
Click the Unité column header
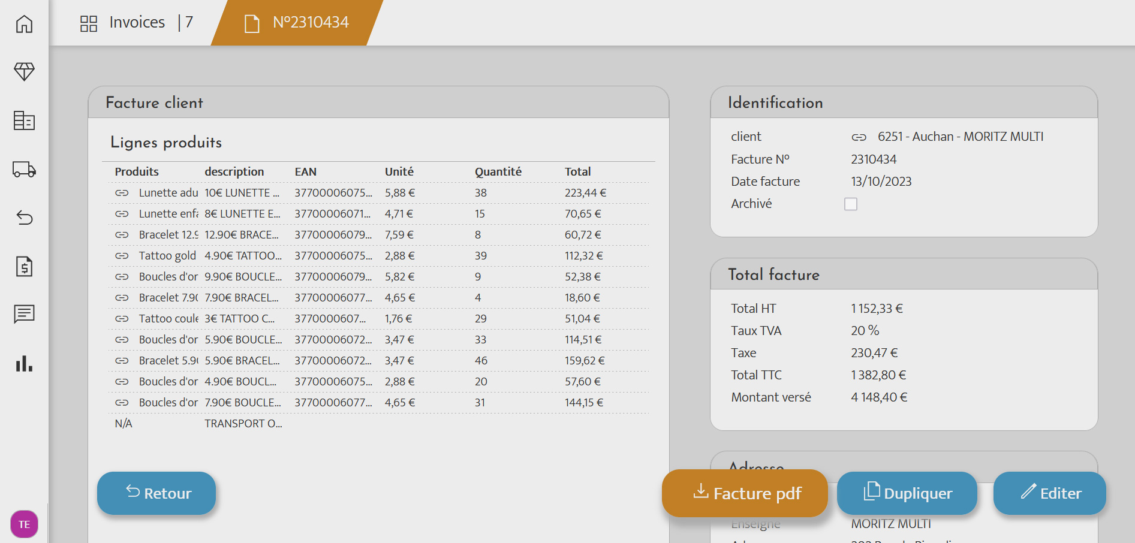399,171
